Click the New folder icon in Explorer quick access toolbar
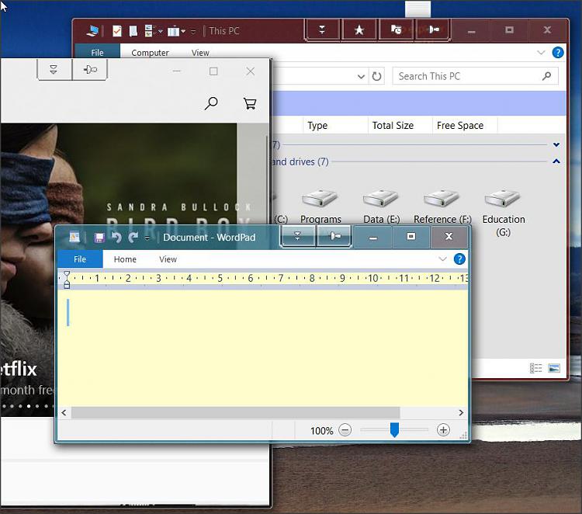This screenshot has height=514, width=582. [x=133, y=31]
